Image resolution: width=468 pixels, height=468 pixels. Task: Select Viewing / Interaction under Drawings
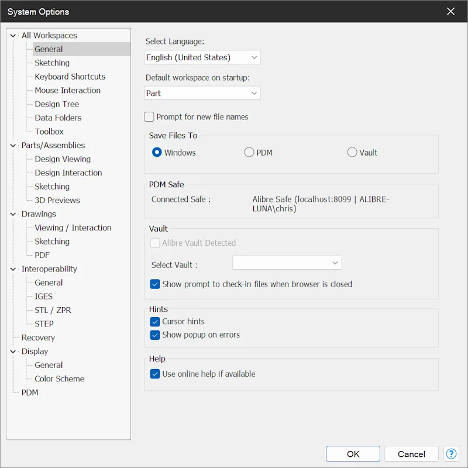click(x=73, y=228)
